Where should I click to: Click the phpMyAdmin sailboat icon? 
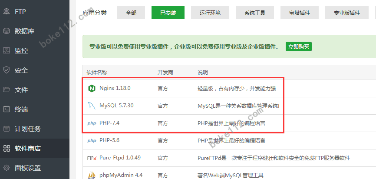[92, 176]
